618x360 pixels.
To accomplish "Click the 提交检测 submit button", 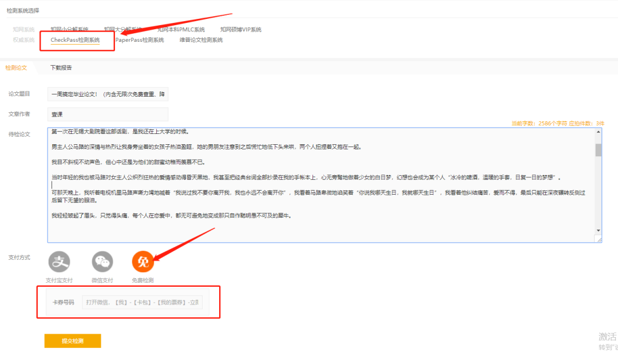I will [73, 341].
